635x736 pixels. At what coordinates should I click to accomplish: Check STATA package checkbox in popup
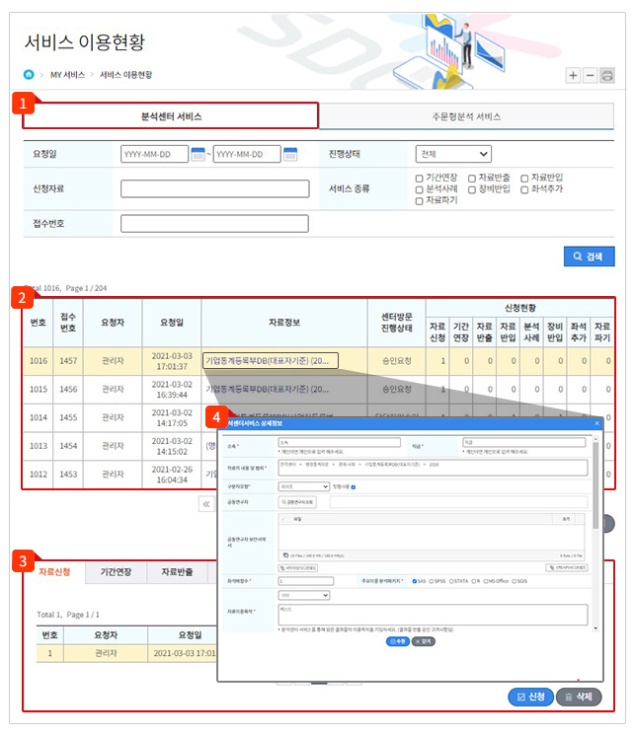pos(451,581)
